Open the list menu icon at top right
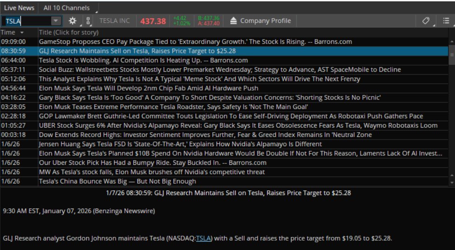455x250 pixels. [446, 20]
